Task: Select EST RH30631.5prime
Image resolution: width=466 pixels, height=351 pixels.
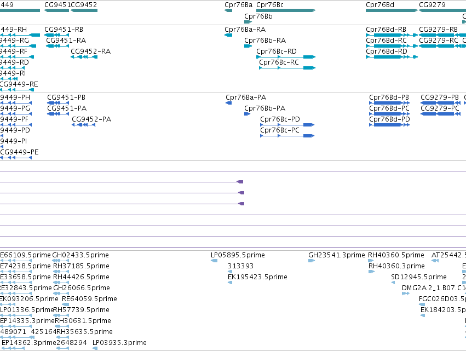Action: (x=83, y=321)
